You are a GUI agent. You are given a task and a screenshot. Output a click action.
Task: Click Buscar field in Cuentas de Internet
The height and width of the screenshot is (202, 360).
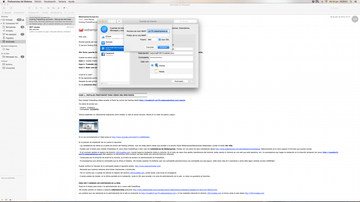(185, 21)
